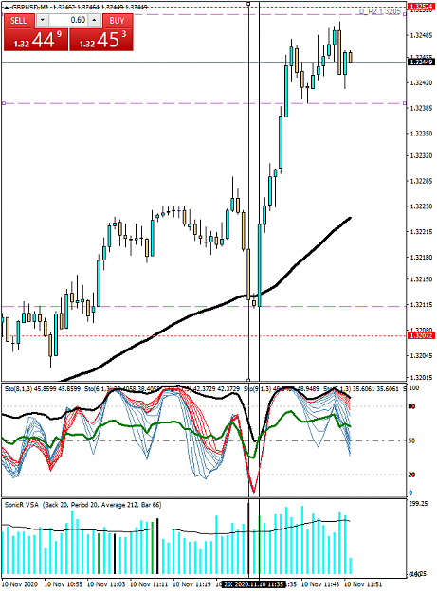Click the 1.32485 price scale value
Image resolution: width=437 pixels, height=592 pixels.
[x=421, y=35]
